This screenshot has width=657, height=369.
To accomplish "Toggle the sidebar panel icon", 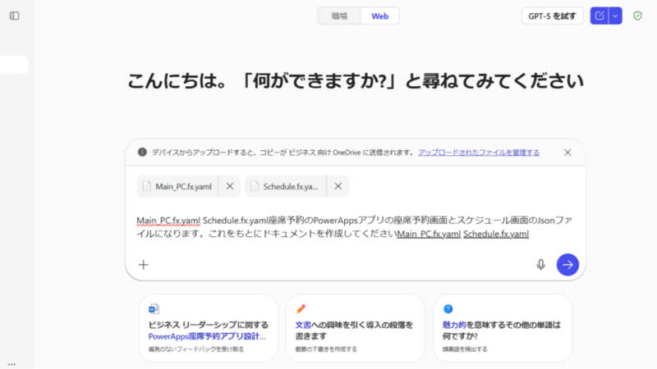I will [14, 16].
